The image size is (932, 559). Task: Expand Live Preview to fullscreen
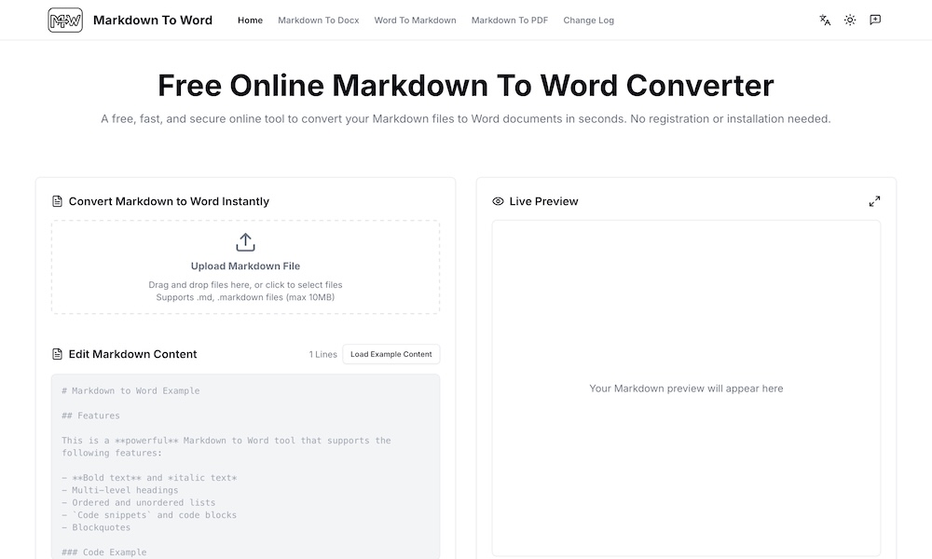(874, 200)
